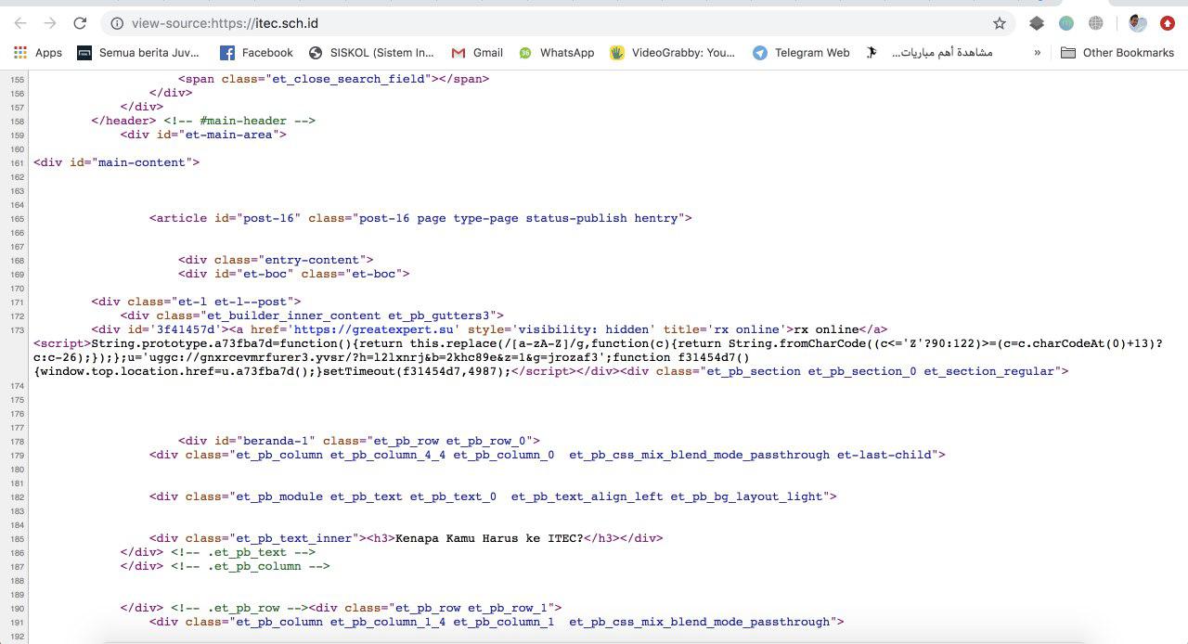Image resolution: width=1188 pixels, height=644 pixels.
Task: Bookmark this page with the star
Action: tap(1000, 23)
